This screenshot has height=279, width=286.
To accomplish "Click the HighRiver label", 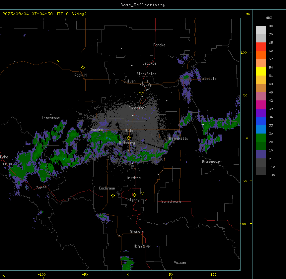I will click(x=143, y=246).
